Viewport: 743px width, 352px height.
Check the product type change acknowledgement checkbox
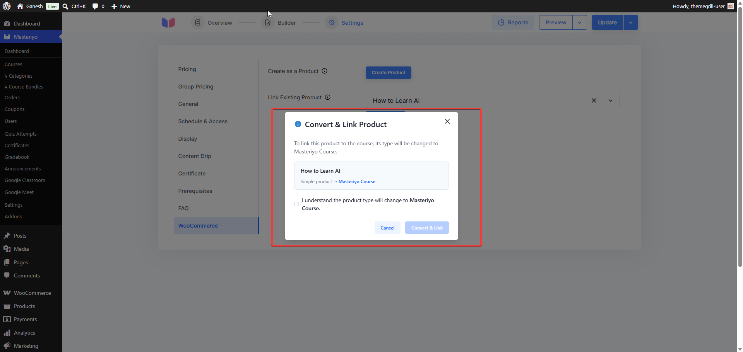(x=296, y=204)
